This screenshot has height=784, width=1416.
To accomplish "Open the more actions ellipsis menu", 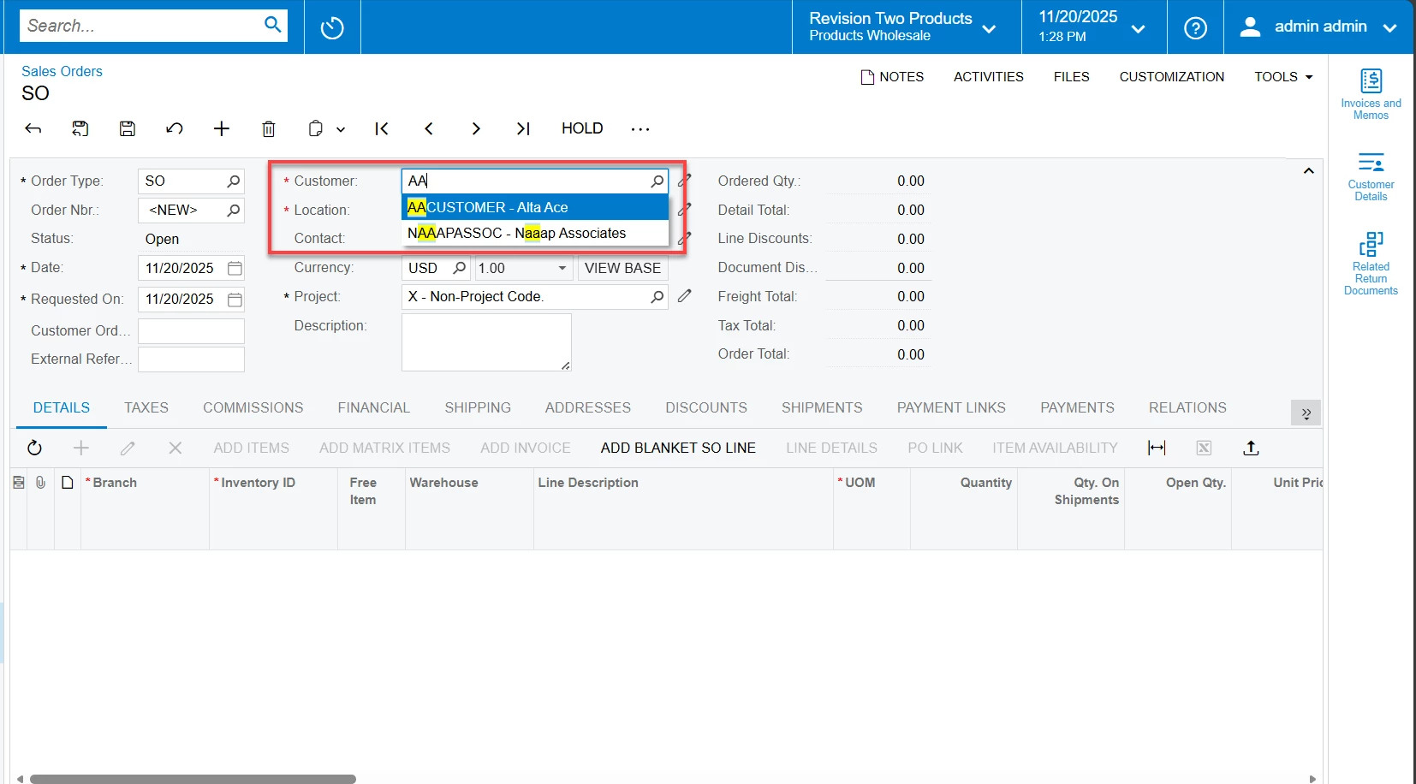I will pyautogui.click(x=640, y=128).
